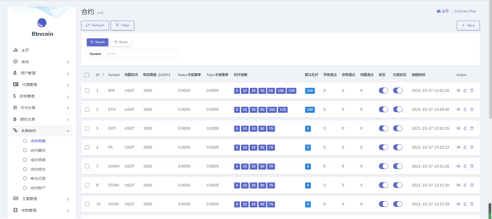Toggle the 状态 switch for ETH

[383, 109]
